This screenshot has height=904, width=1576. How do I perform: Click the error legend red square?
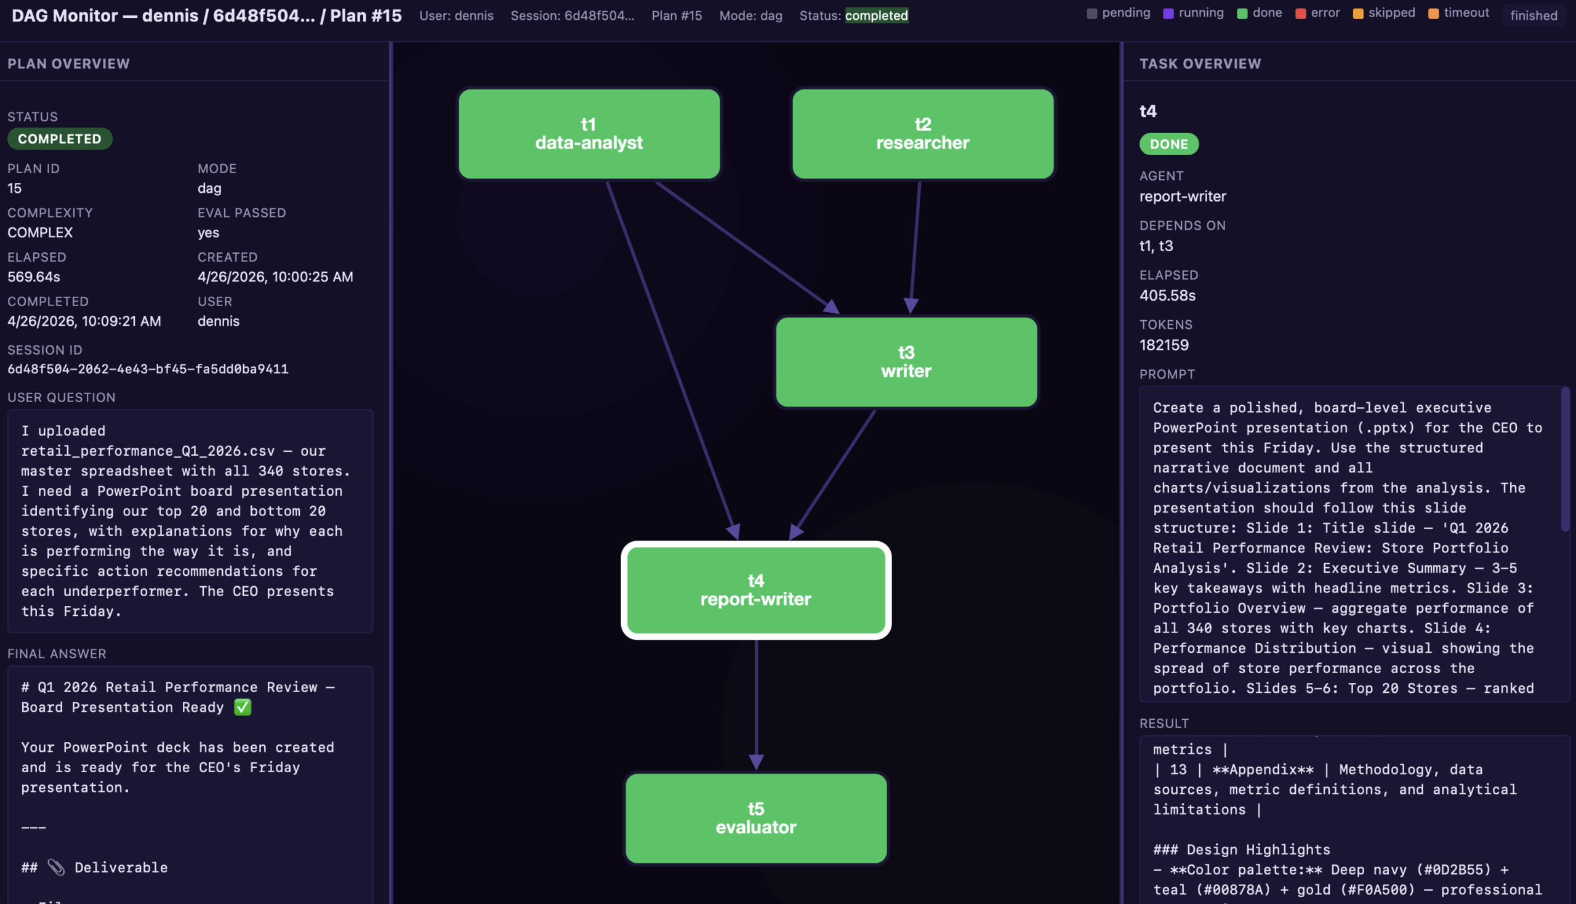1300,14
